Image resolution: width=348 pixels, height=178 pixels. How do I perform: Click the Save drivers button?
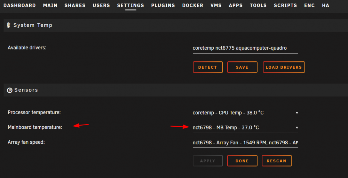[242, 67]
